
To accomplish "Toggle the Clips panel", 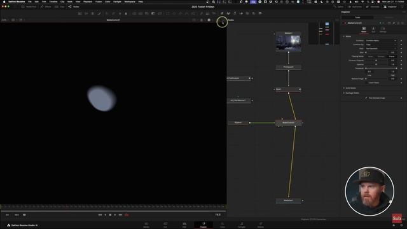I will 60,7.
